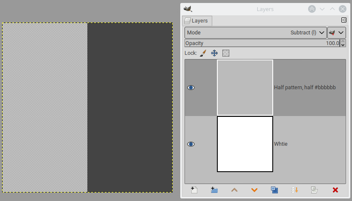
Task: Open the Mode dropdown showing Subtract (l)
Action: (x=256, y=33)
